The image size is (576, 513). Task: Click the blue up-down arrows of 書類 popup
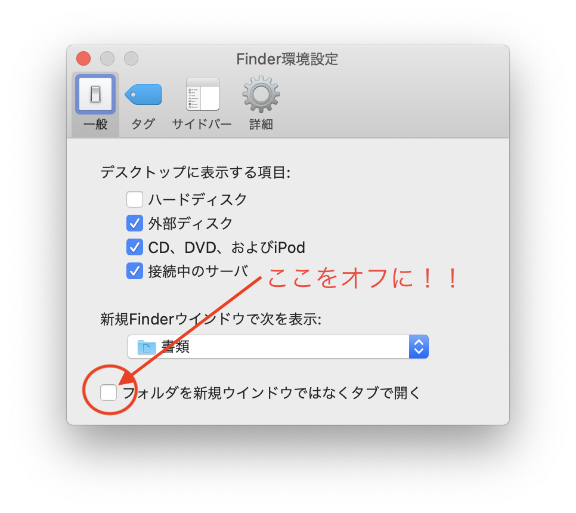pos(419,347)
